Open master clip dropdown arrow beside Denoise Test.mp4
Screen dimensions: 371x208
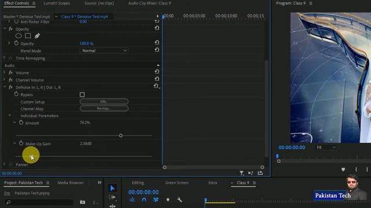point(56,17)
